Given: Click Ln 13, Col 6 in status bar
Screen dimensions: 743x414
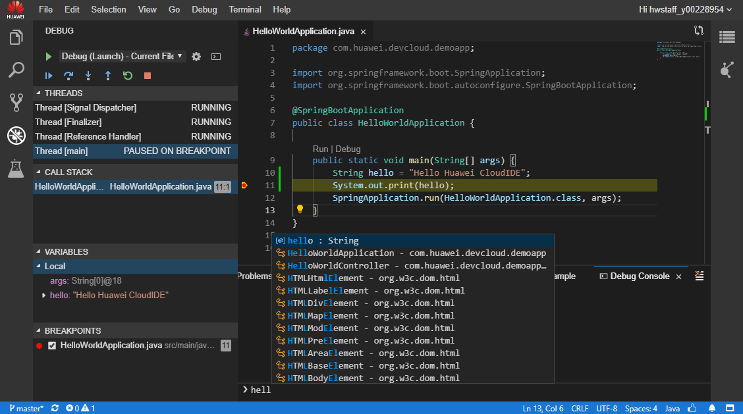Looking at the screenshot, I should [x=543, y=408].
